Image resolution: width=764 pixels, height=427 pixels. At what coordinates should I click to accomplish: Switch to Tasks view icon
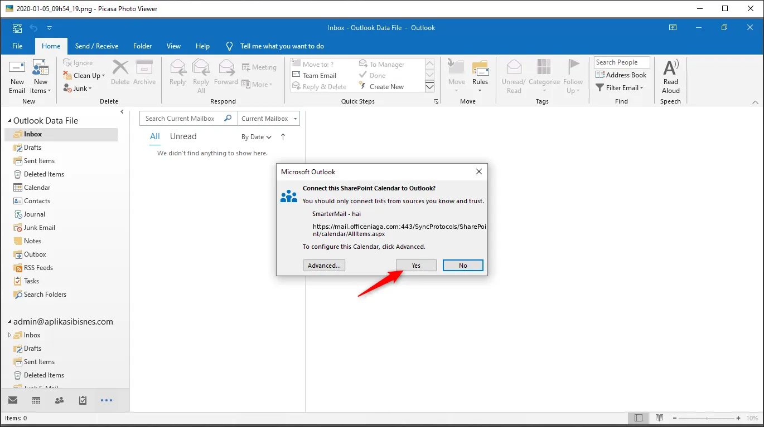(x=83, y=400)
